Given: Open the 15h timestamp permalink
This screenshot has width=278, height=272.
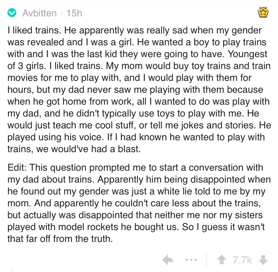Looking at the screenshot, I should click(74, 13).
